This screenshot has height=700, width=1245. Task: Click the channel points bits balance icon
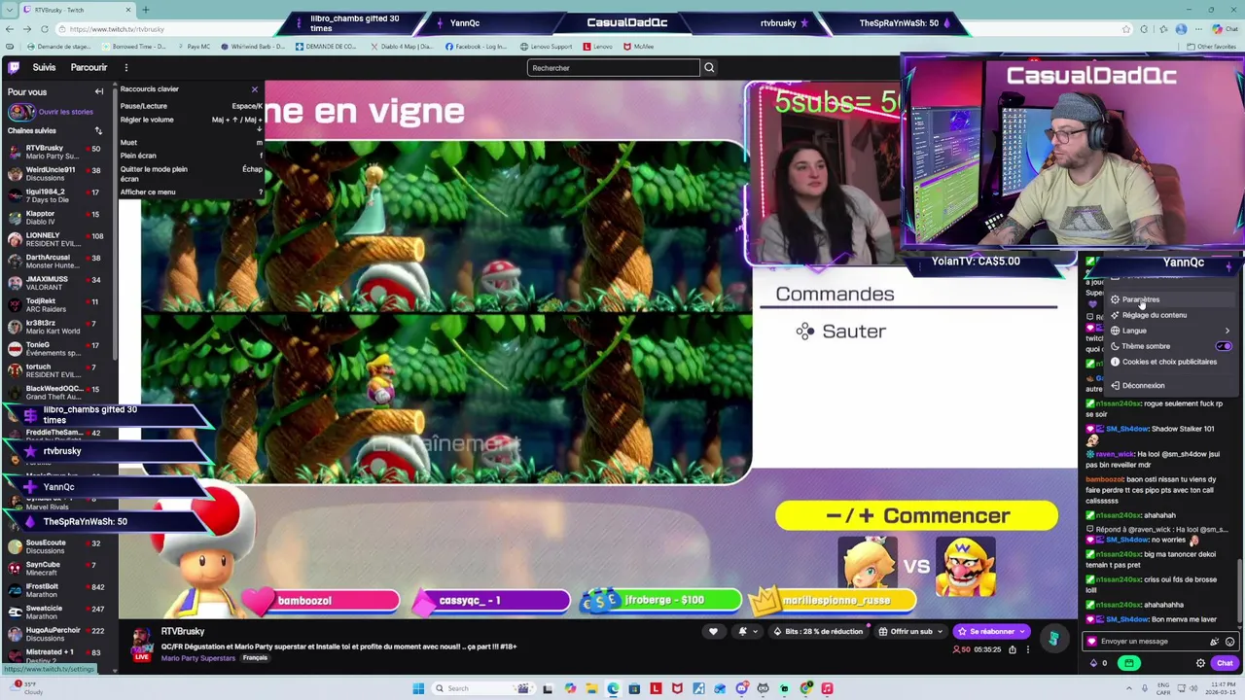click(1097, 663)
